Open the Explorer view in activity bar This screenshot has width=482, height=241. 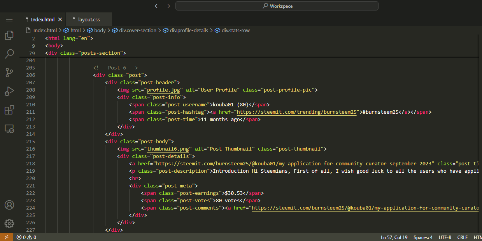pos(9,36)
